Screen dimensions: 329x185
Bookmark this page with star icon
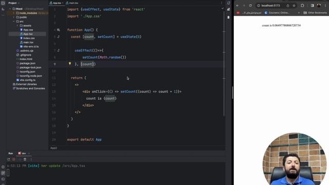[294, 6]
